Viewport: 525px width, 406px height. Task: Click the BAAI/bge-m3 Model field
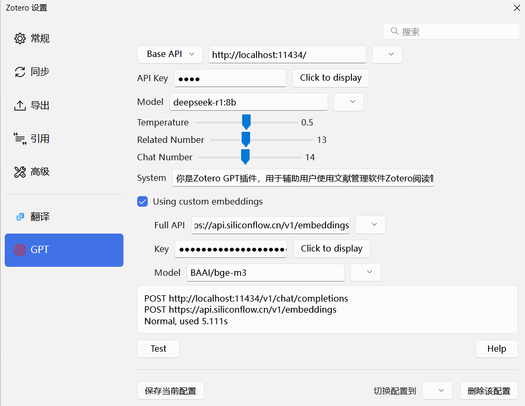[266, 273]
